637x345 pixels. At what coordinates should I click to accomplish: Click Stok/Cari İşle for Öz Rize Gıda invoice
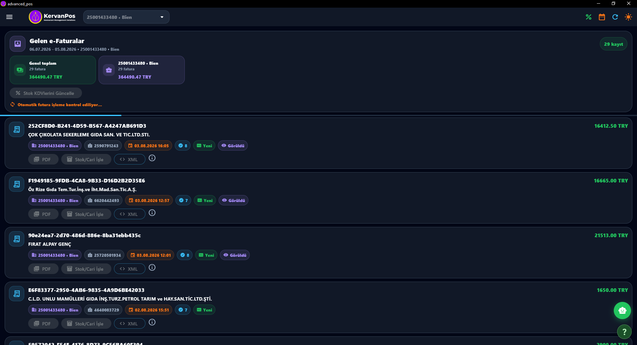point(86,214)
